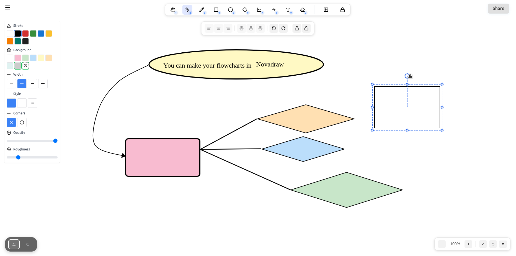Screen dimensions: 516x256
Task: Choose peach background fill
Action: coord(49,58)
